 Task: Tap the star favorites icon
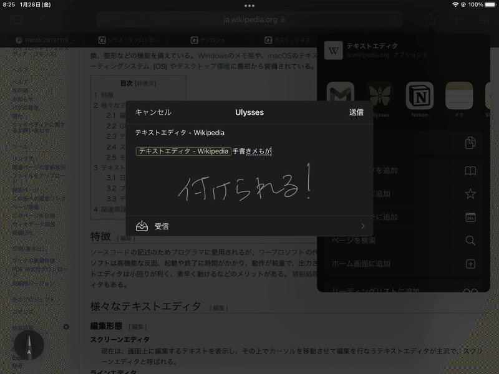click(x=470, y=194)
